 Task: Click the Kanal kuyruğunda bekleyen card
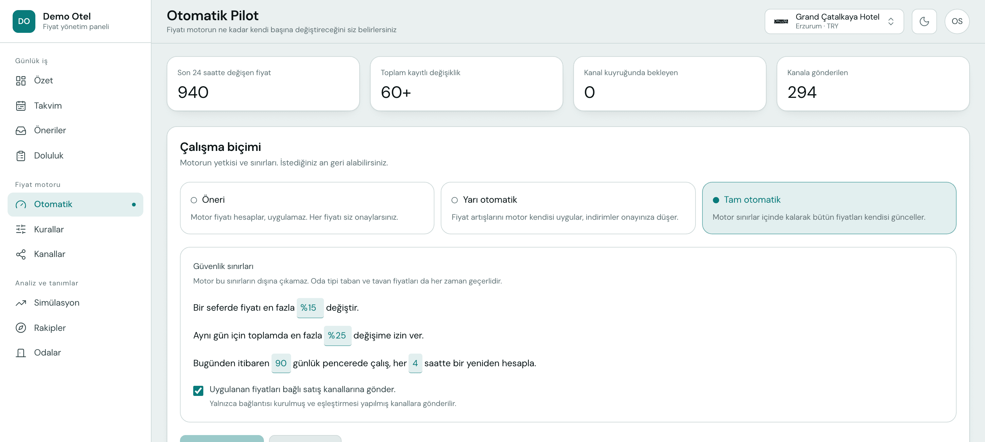[670, 84]
